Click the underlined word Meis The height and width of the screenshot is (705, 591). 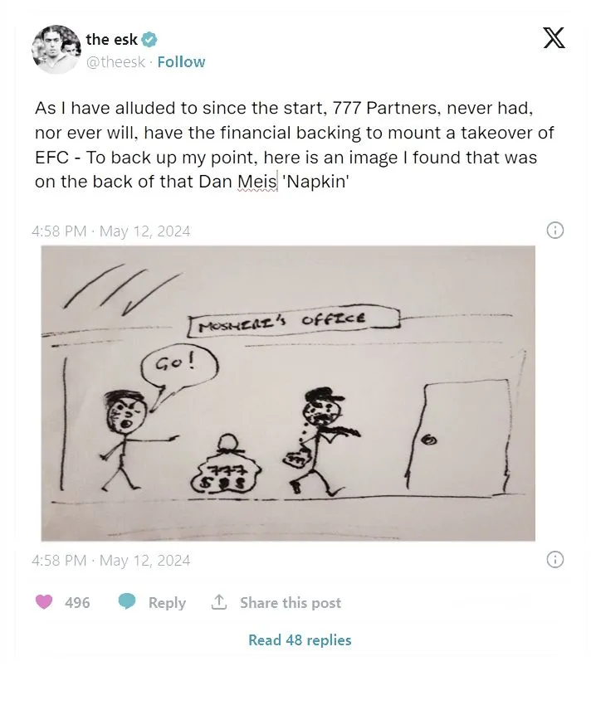257,182
